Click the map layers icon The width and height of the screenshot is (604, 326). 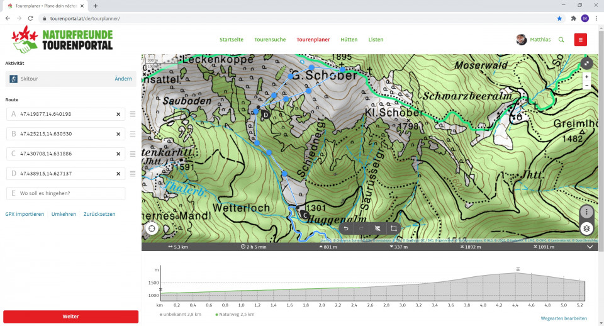pyautogui.click(x=586, y=228)
